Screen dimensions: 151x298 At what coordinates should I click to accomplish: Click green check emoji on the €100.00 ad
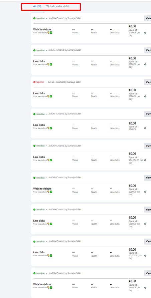(51, 32)
